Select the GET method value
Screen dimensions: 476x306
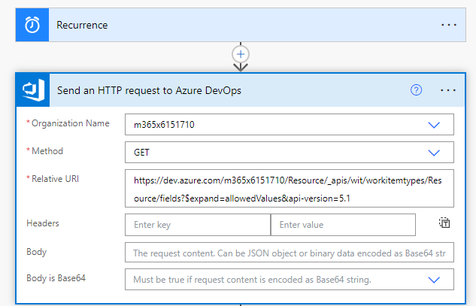(x=141, y=152)
